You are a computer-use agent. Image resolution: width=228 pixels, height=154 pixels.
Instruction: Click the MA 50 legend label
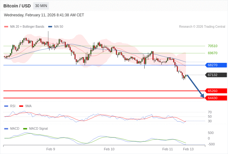pyautogui.click(x=59, y=27)
